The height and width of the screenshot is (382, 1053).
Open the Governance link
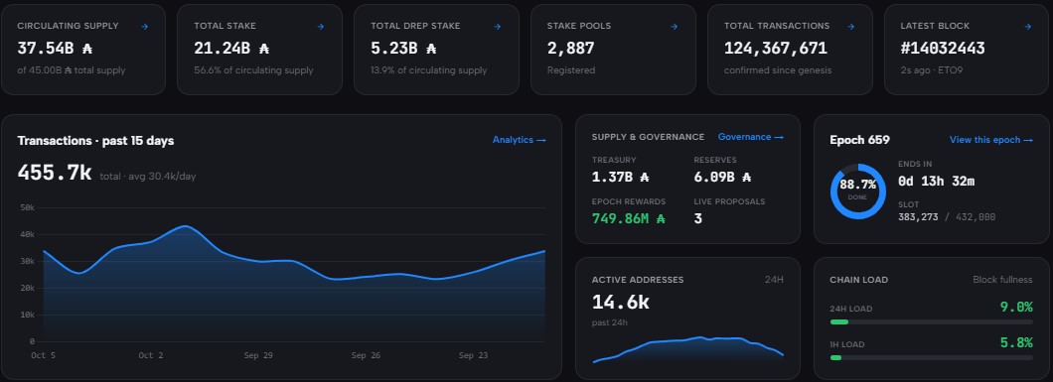[x=751, y=137]
